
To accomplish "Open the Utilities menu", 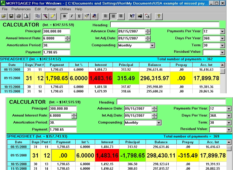I will click(65, 9).
